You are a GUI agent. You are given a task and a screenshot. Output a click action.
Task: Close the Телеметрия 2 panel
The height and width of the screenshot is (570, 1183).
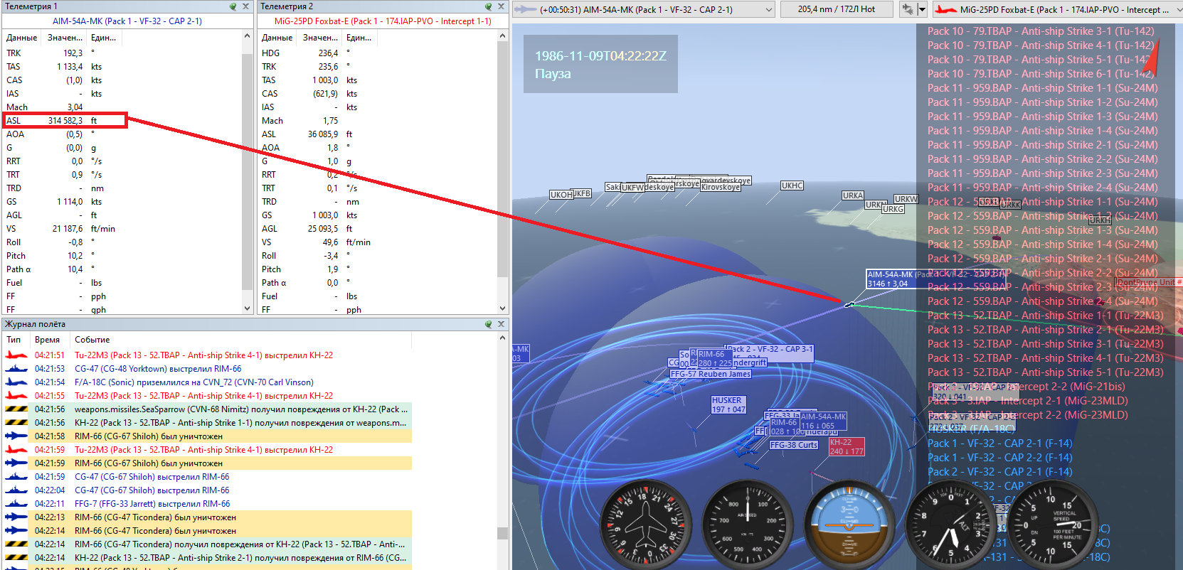tap(501, 6)
